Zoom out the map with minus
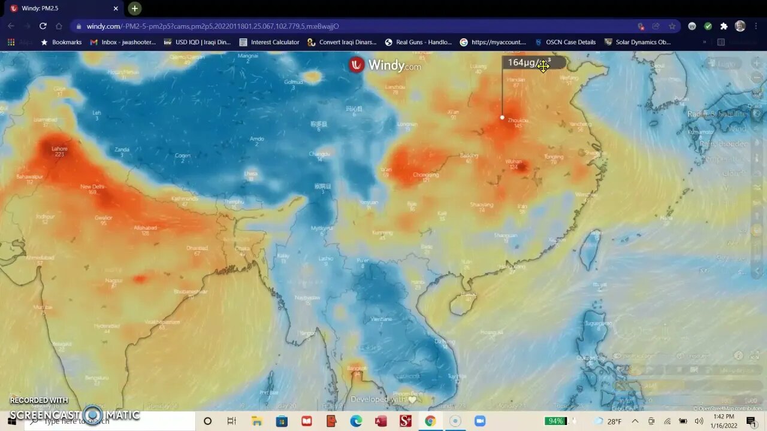The image size is (767, 431). point(756,77)
